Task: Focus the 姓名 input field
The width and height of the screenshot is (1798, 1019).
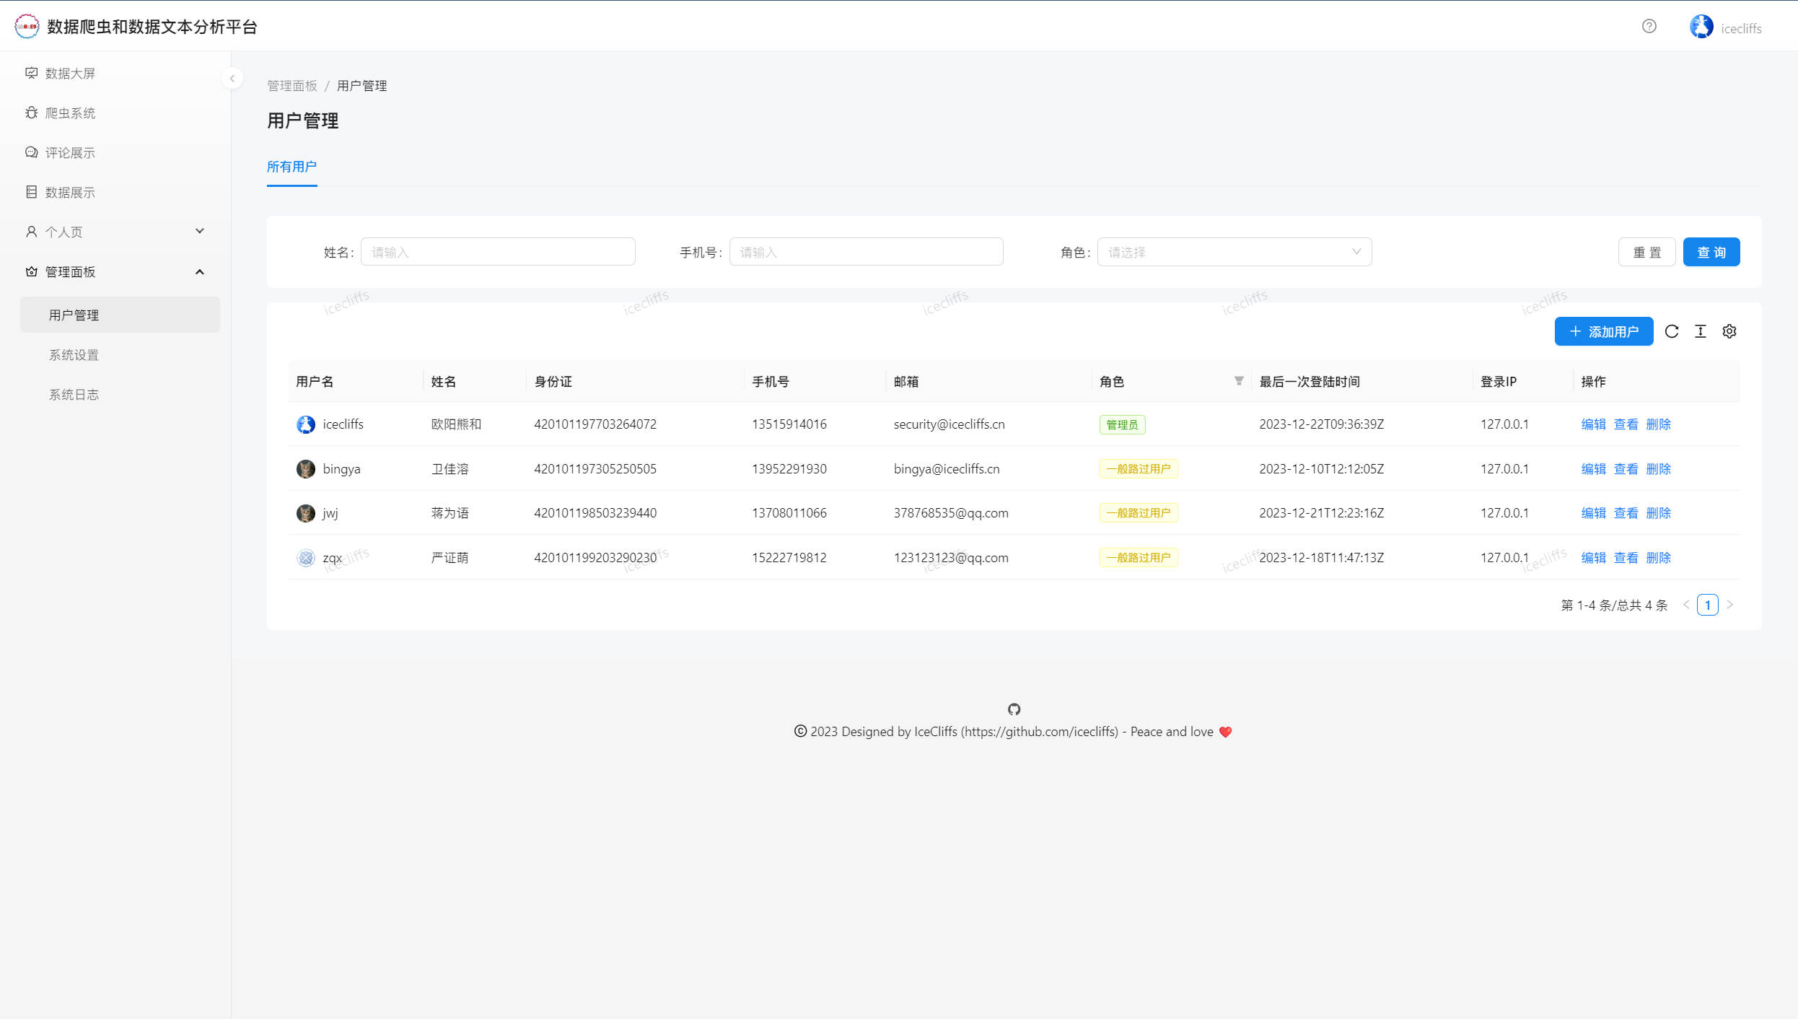Action: pos(497,252)
